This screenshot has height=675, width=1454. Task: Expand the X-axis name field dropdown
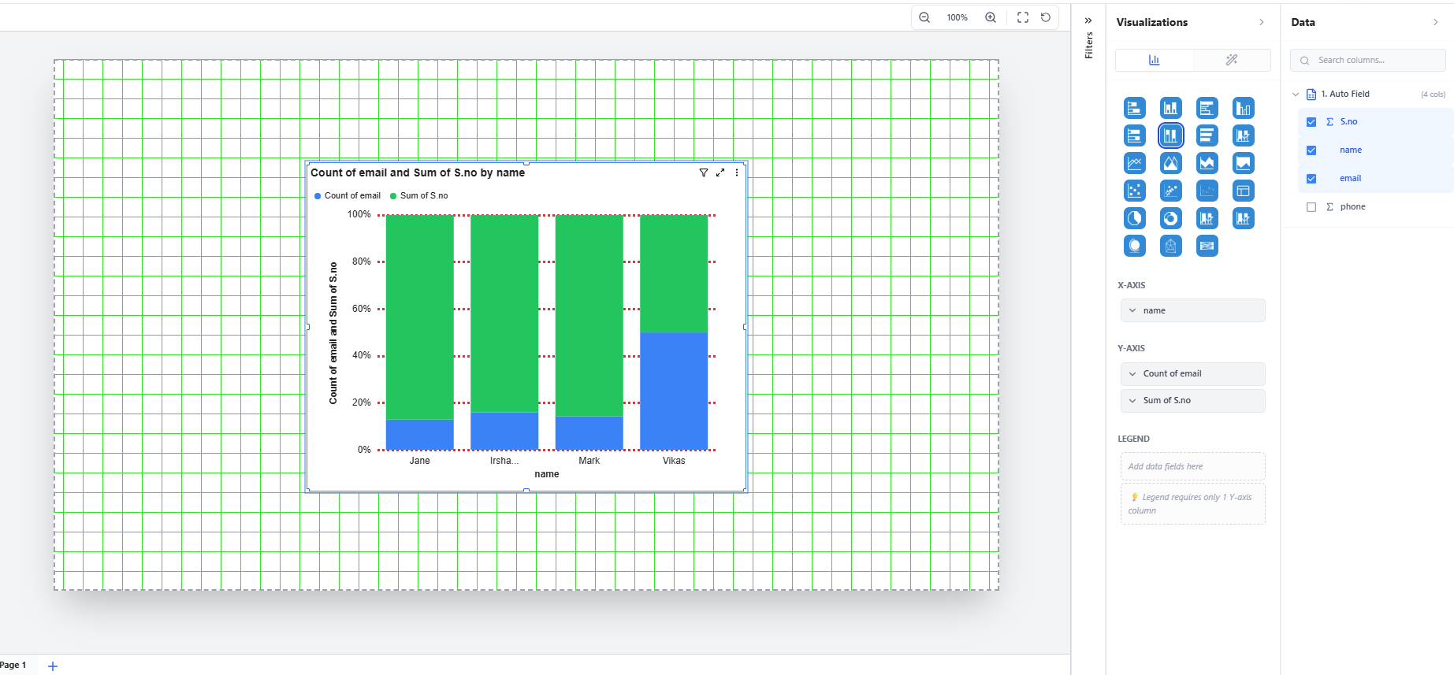click(1132, 310)
